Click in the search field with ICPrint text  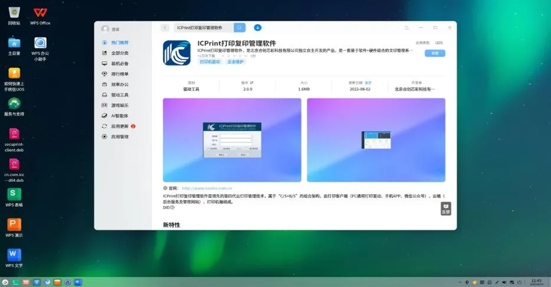pyautogui.click(x=204, y=27)
